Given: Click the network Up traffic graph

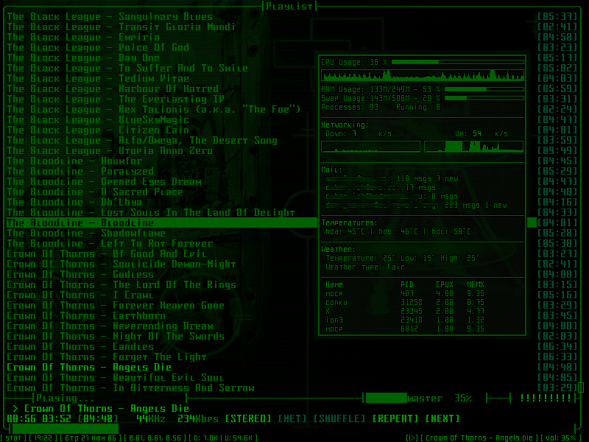Looking at the screenshot, I should [474, 147].
